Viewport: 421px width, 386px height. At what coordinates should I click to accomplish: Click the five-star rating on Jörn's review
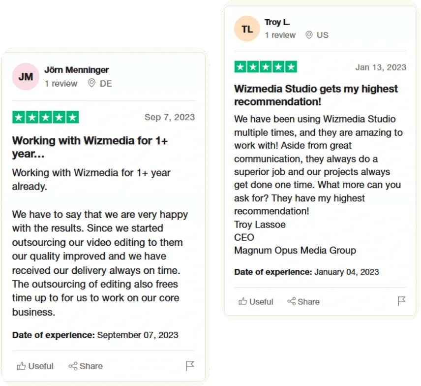click(x=46, y=117)
